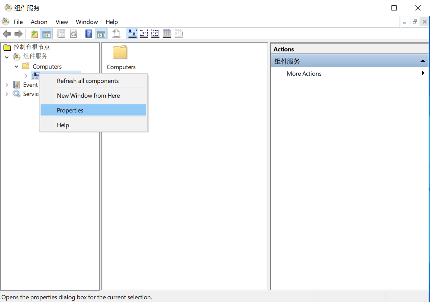This screenshot has width=430, height=302.
Task: Click the Event Viewer icon in tree
Action: (x=17, y=85)
